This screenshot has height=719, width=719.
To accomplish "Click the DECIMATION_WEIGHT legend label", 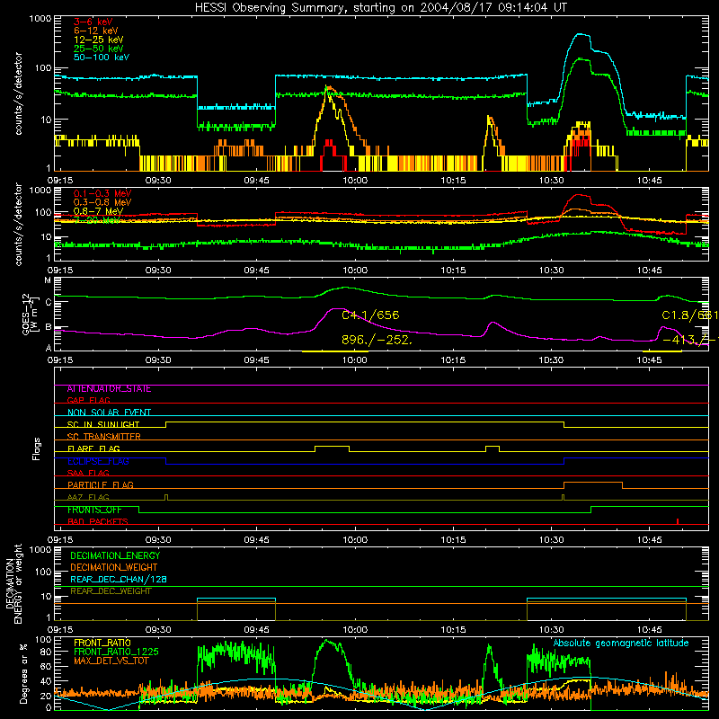I will [114, 568].
